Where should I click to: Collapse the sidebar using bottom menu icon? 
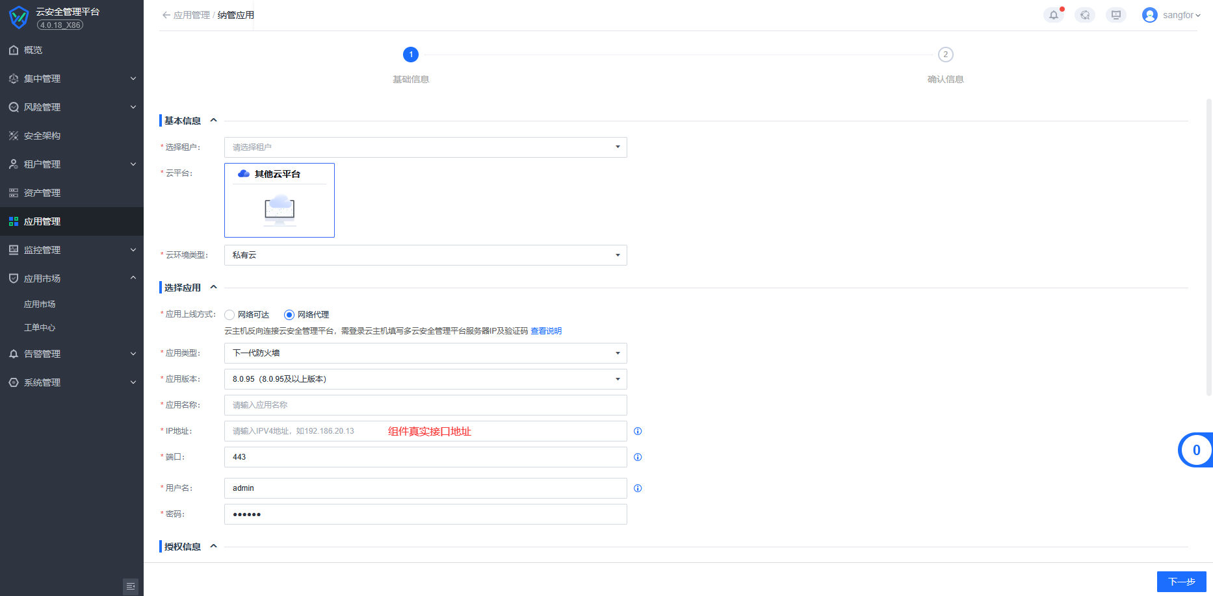coord(131,586)
